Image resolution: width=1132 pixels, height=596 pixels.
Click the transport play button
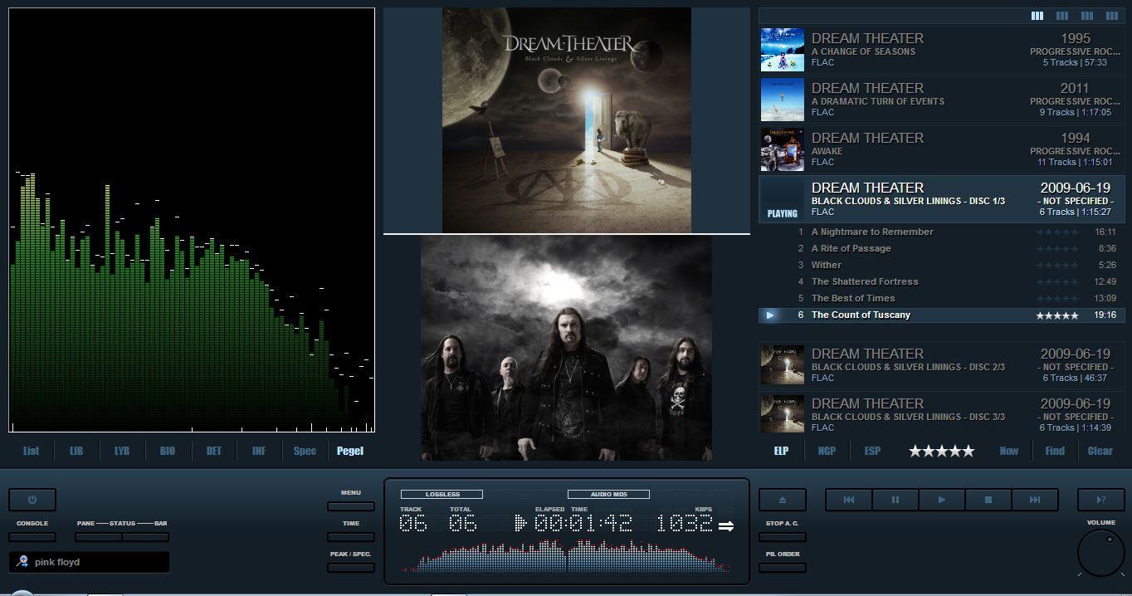(941, 500)
